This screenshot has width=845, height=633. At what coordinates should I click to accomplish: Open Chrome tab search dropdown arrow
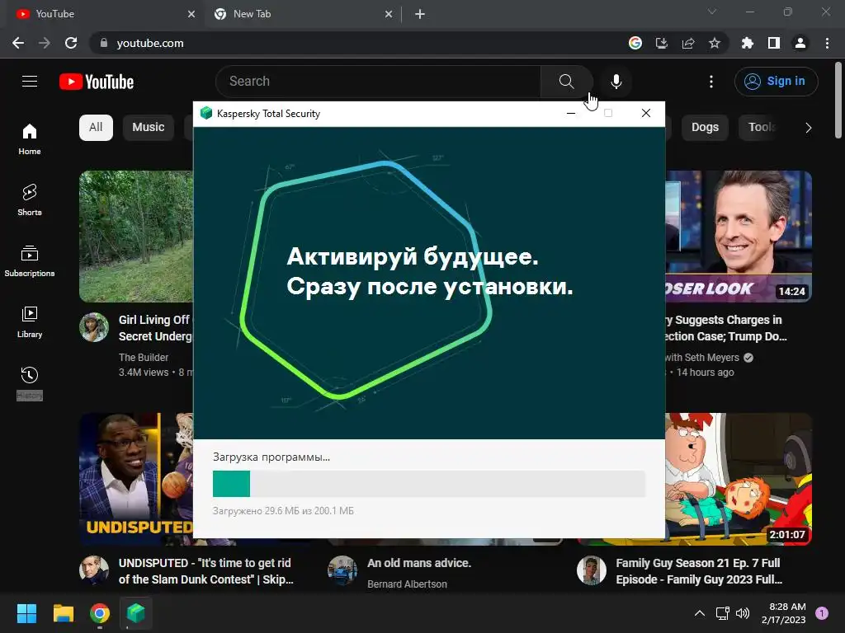click(x=712, y=12)
